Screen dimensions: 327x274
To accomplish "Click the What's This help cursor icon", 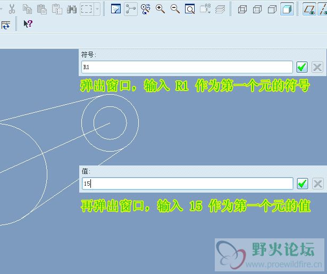I will 28,23.
